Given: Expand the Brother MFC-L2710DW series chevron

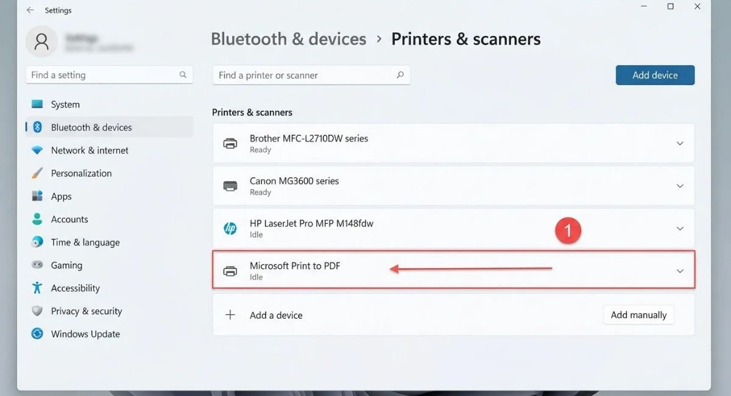Looking at the screenshot, I should (680, 144).
